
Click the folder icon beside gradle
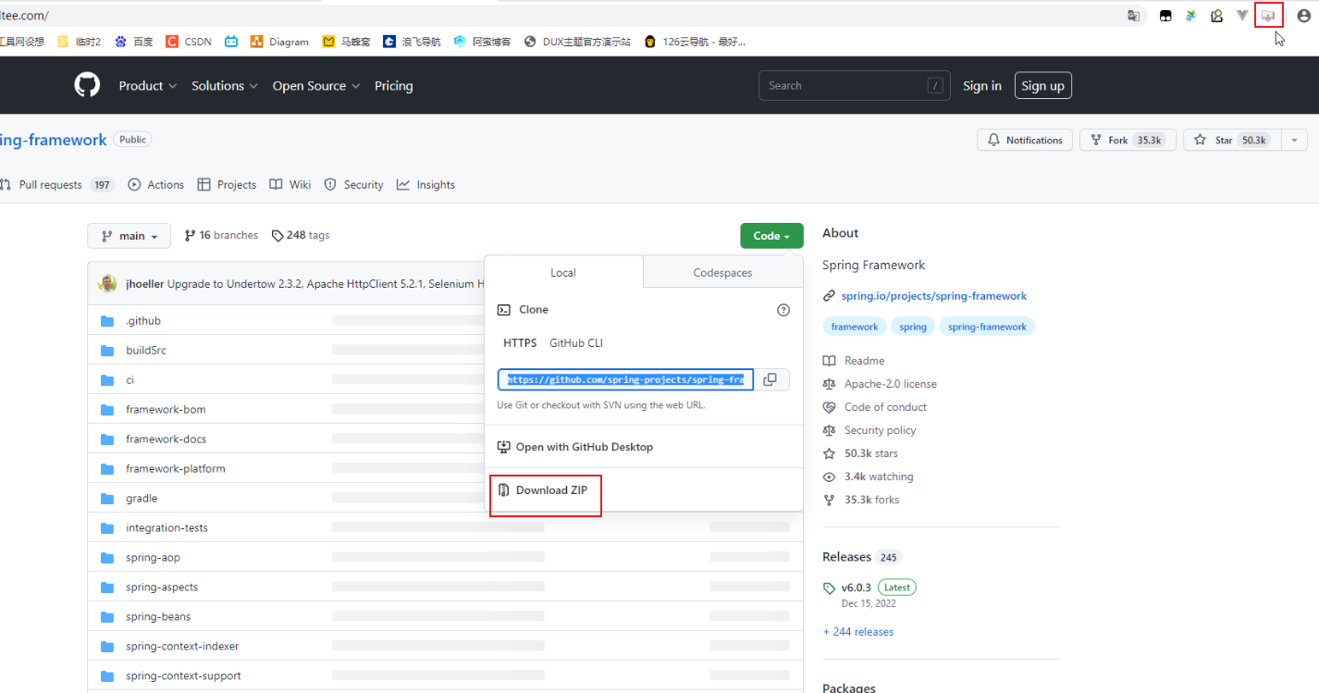click(x=107, y=499)
